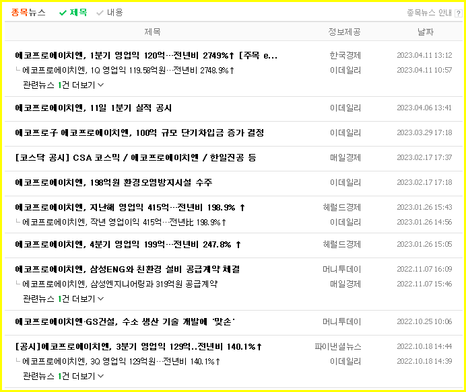Click date 2023.01.26 14:56
The height and width of the screenshot is (392, 466).
click(x=424, y=223)
